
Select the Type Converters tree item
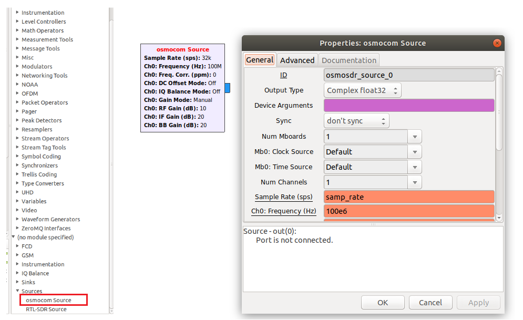click(x=43, y=183)
